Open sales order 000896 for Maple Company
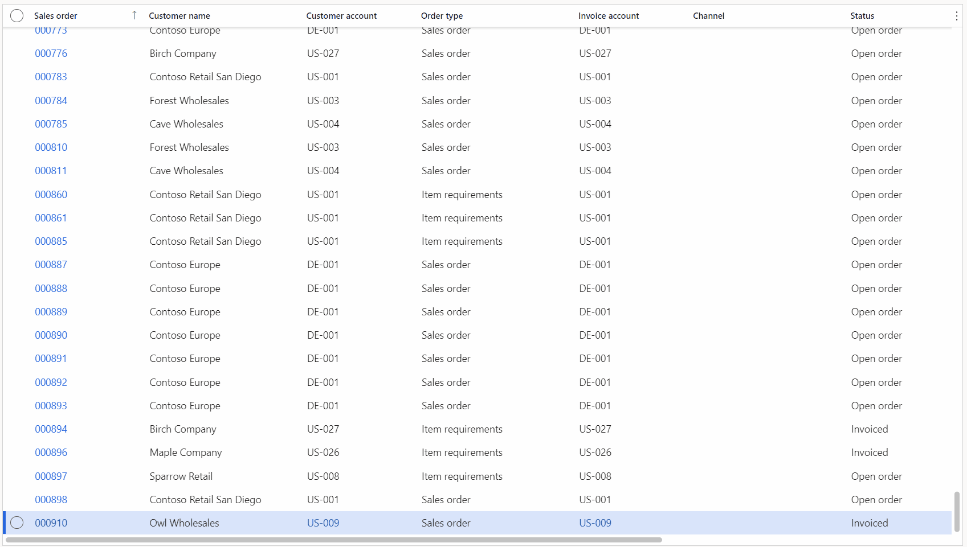Viewport: 967px width, 547px height. click(x=51, y=452)
